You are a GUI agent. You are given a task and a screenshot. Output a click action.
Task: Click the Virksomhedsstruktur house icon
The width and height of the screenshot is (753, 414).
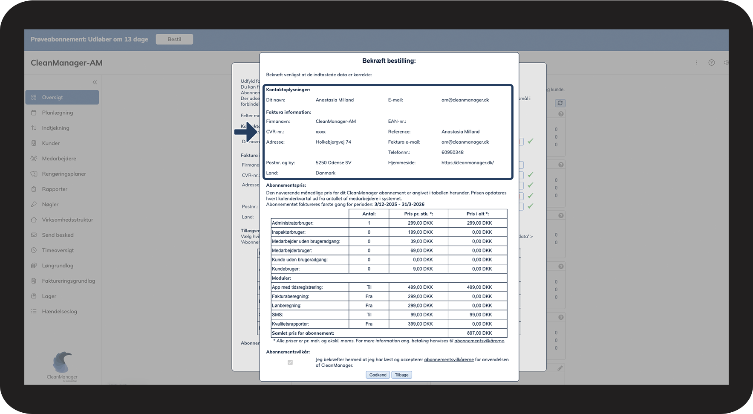(34, 220)
